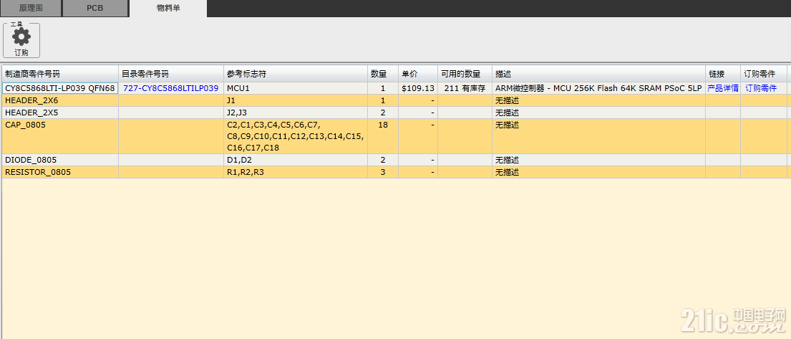This screenshot has width=791, height=339.
Task: Click 无描述 in the DIODE_0805 row
Action: 507,160
